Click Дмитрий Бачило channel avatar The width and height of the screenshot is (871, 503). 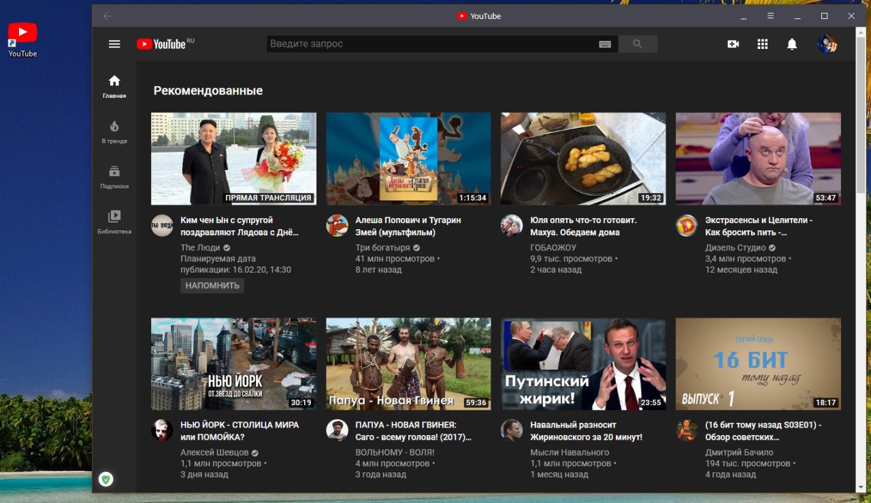tap(687, 430)
